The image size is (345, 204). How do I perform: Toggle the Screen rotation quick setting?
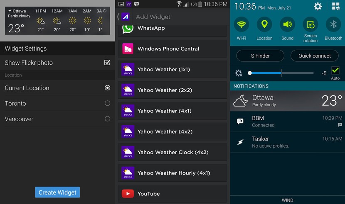310,24
